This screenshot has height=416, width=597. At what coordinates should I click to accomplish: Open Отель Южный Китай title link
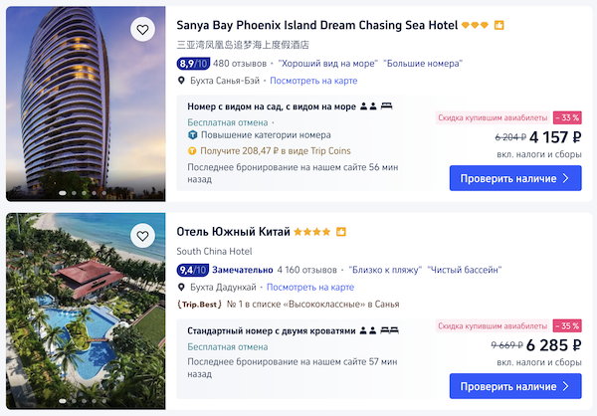[234, 232]
